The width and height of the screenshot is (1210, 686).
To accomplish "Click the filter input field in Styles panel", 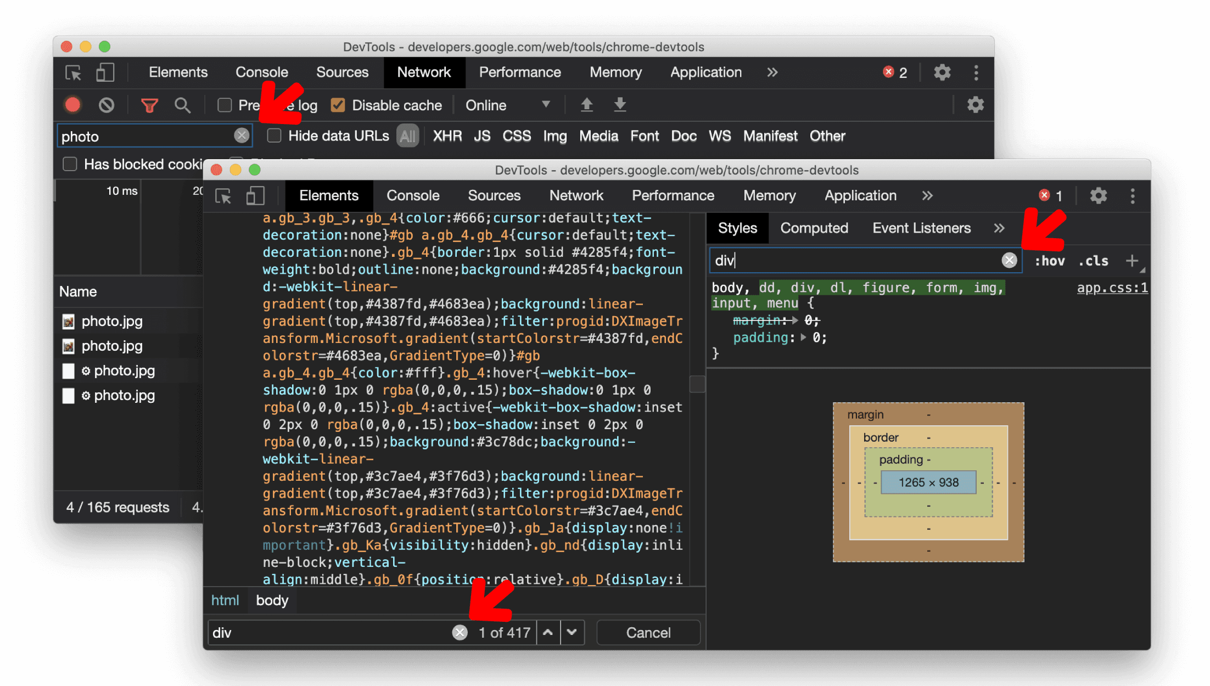I will click(x=860, y=260).
